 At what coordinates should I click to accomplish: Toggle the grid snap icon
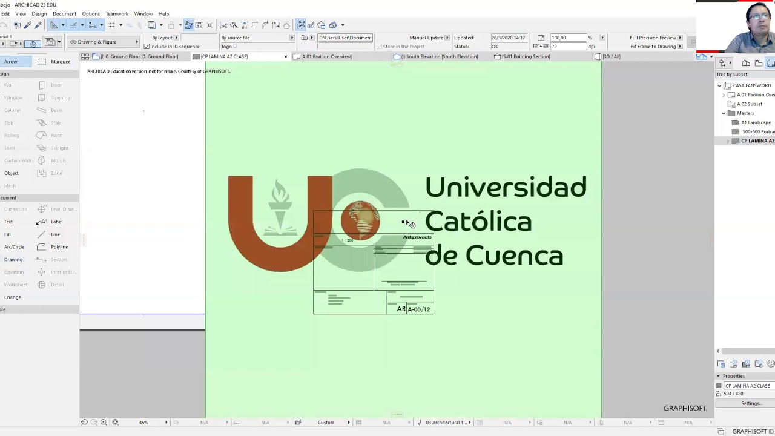[x=111, y=25]
